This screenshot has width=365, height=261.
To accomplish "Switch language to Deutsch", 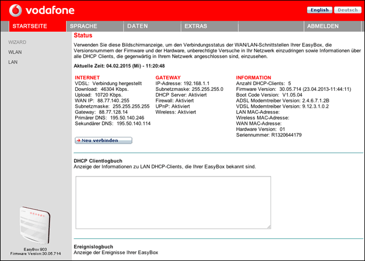I will [x=348, y=10].
